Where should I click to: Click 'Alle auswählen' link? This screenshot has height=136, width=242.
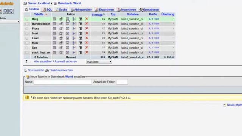[43, 61]
